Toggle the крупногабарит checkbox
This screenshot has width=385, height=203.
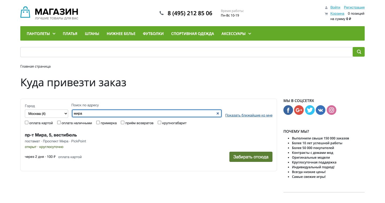160,123
